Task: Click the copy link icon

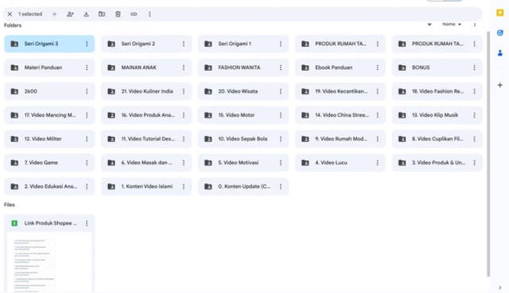Action: 134,14
